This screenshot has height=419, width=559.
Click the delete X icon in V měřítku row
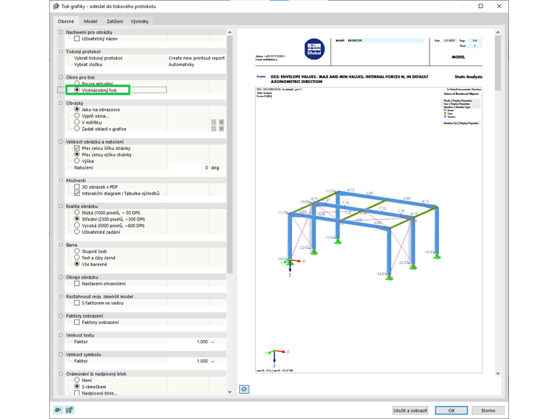tap(221, 122)
